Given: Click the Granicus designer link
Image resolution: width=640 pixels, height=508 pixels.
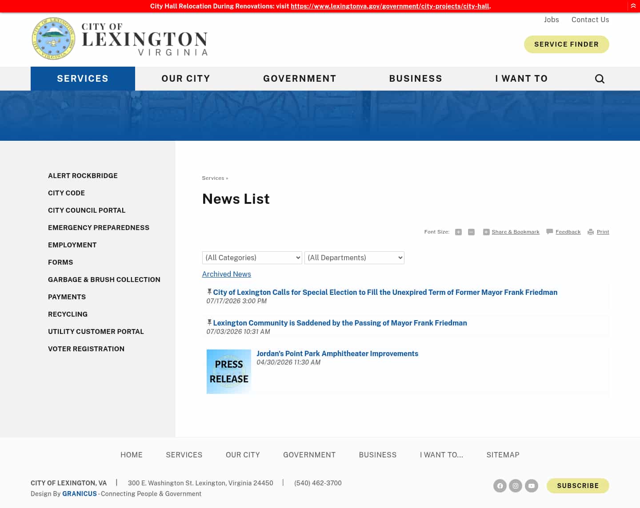Looking at the screenshot, I should pyautogui.click(x=80, y=494).
